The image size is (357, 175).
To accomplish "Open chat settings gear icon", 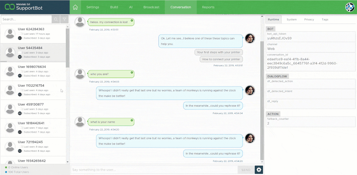I will pos(259,170).
